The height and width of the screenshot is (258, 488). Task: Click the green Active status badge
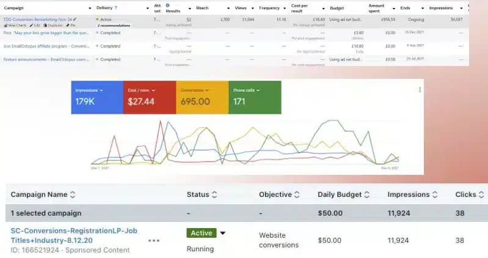(x=202, y=233)
